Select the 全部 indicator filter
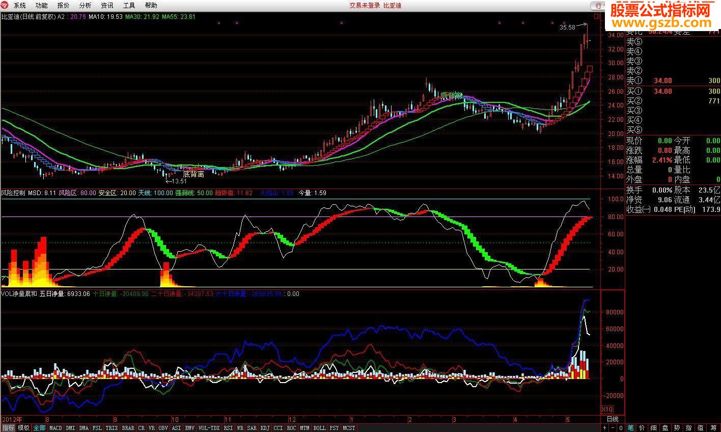721x432 pixels. 39,428
